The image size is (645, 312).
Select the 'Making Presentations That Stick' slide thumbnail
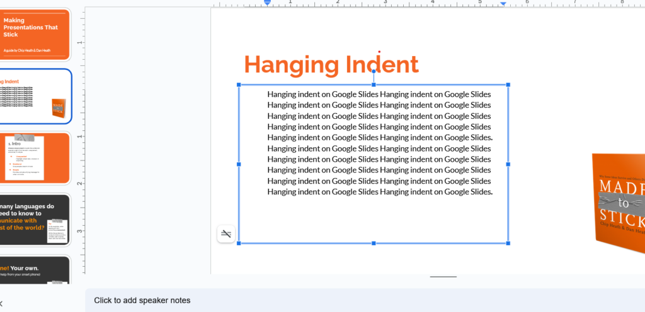click(x=35, y=35)
